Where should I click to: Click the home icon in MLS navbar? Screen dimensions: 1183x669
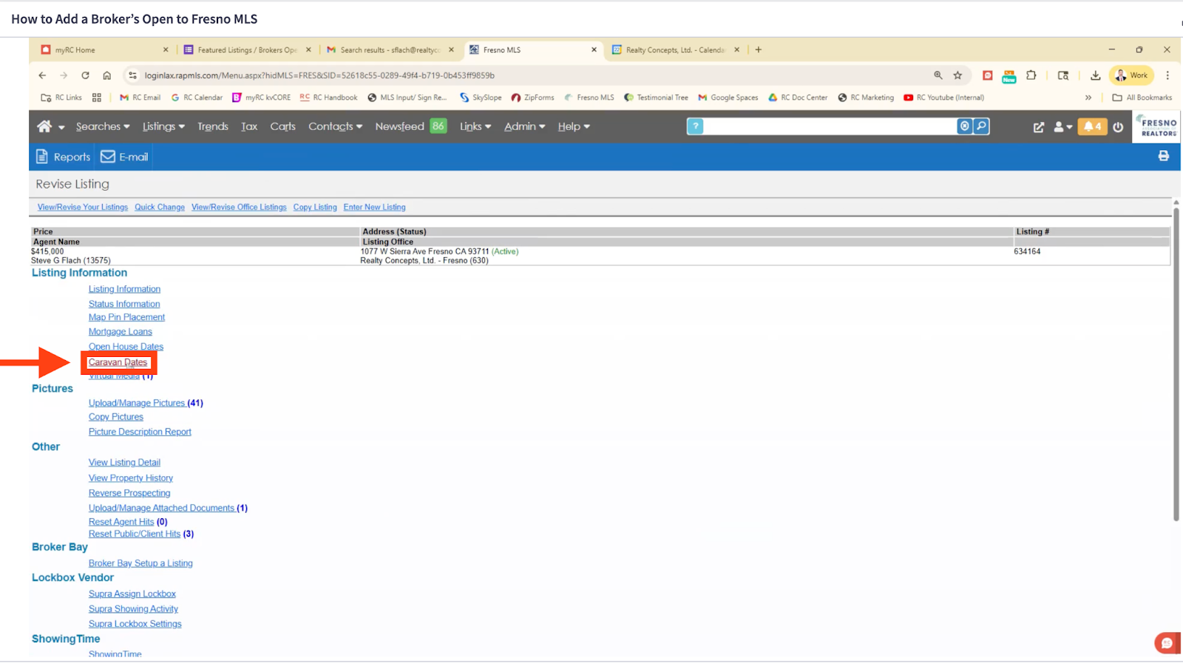pyautogui.click(x=44, y=126)
